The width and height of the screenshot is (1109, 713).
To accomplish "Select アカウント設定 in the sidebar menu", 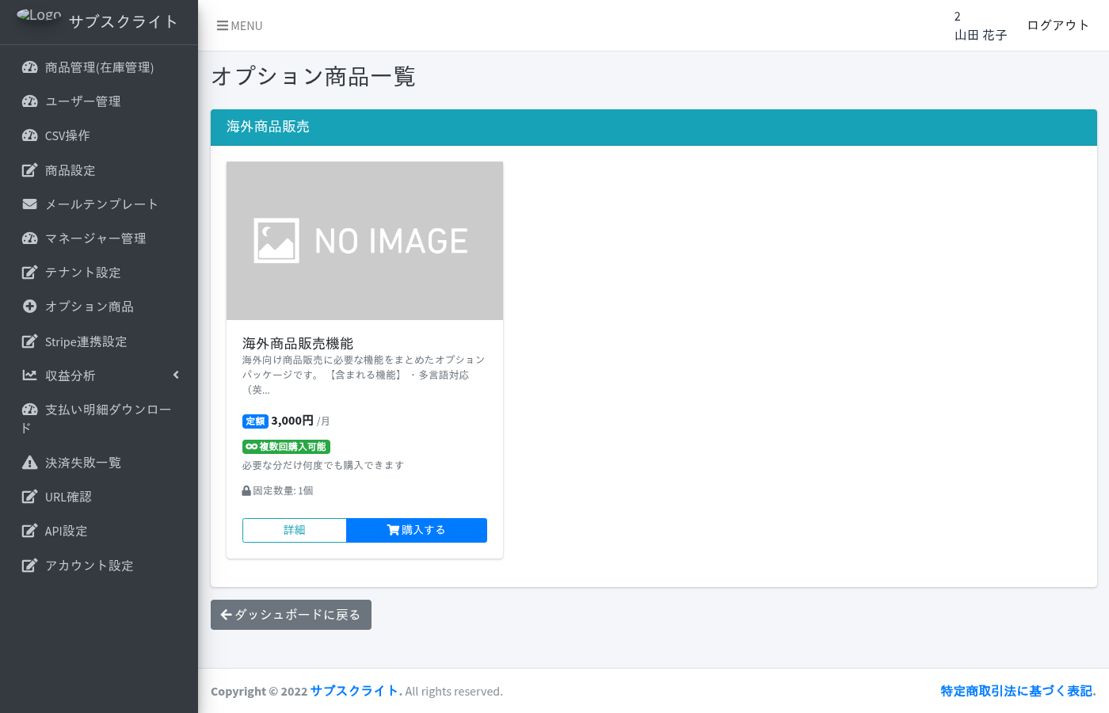I will (x=87, y=565).
